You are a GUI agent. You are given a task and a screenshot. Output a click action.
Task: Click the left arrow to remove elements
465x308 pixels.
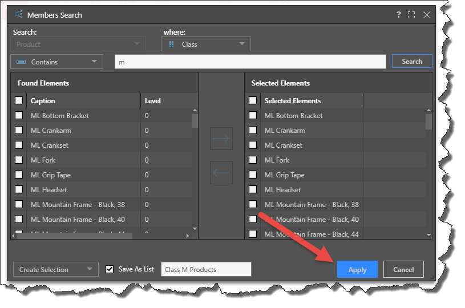coord(221,173)
